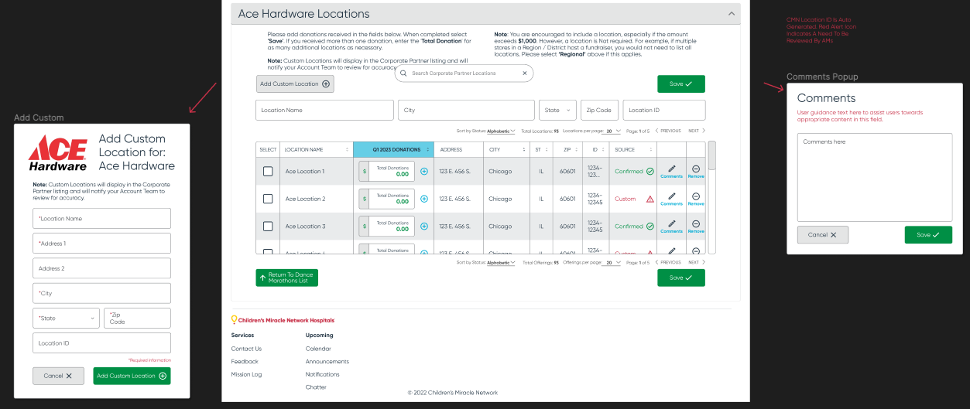Screen dimensions: 970x409
Task: Click Confirmed checkmark icon for Ace Location 1
Action: click(650, 171)
